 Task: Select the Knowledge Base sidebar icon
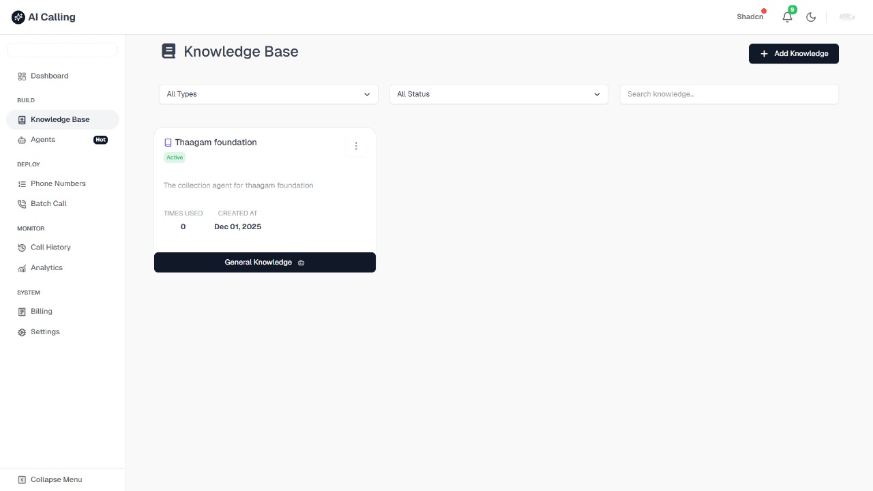[21, 119]
